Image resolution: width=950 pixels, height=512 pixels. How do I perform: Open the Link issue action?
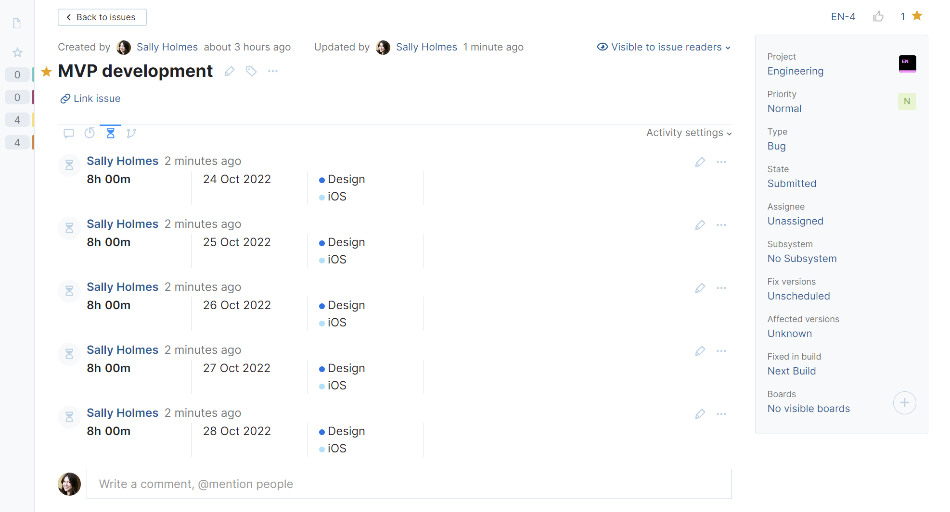point(90,99)
